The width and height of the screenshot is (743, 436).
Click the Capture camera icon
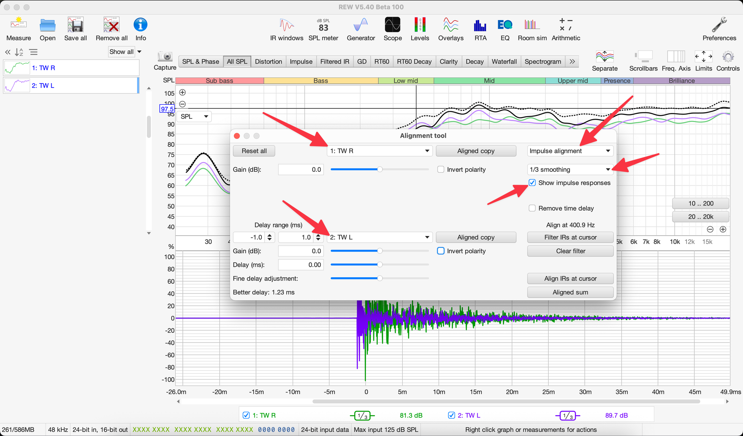(x=165, y=57)
